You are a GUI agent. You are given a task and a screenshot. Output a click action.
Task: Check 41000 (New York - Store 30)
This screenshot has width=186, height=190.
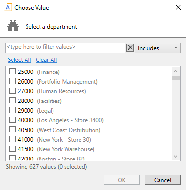pos(13,139)
